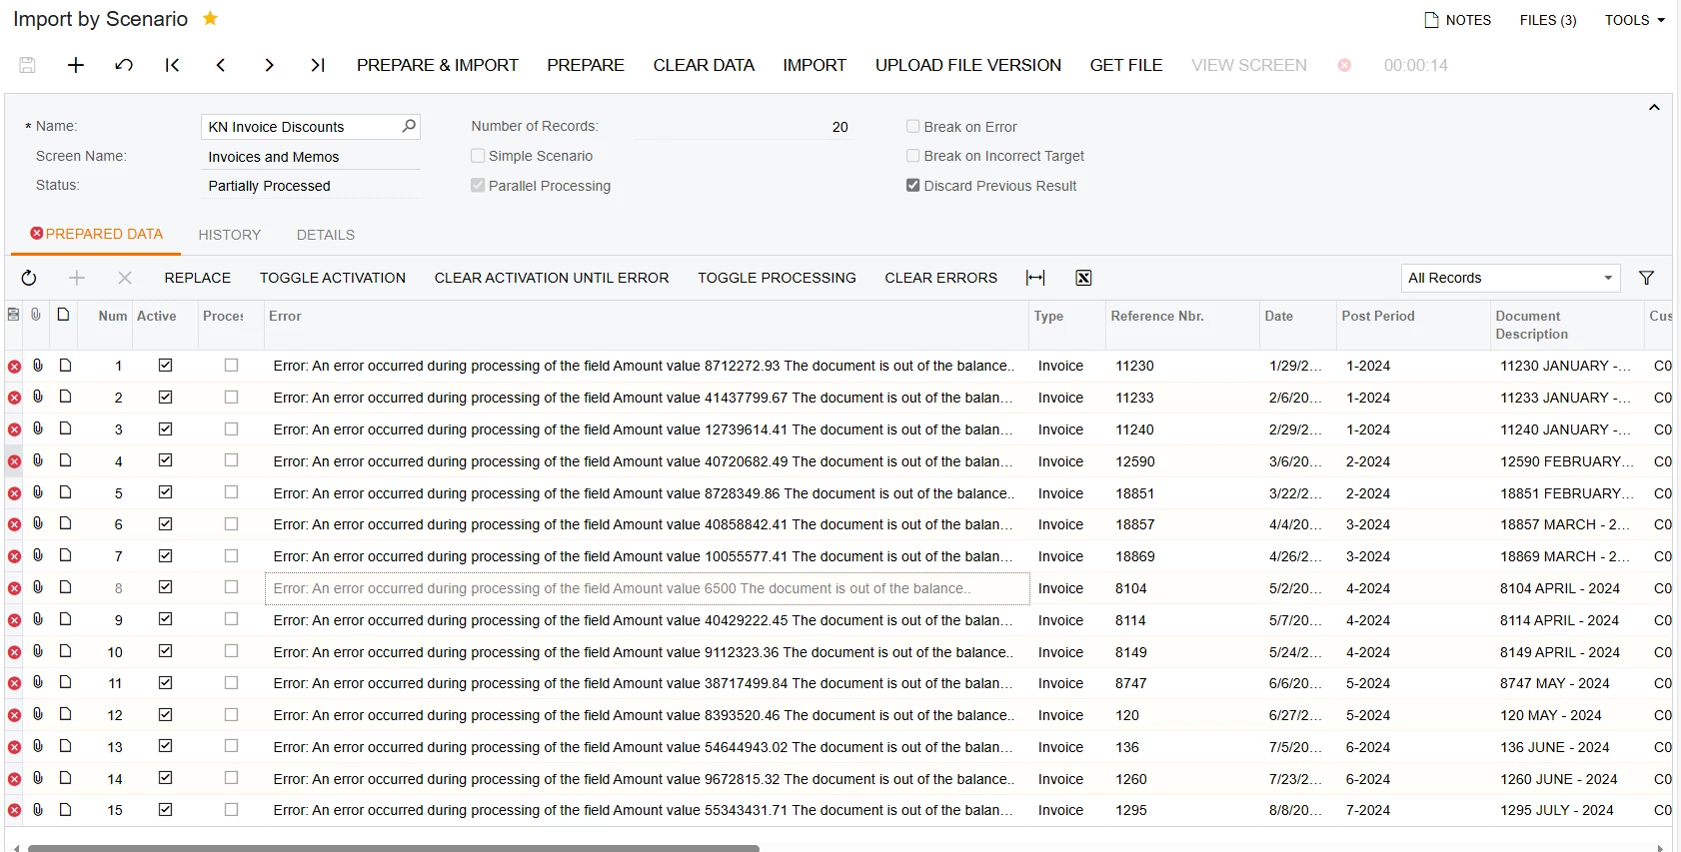Click the attachment paperclip on row 3

click(38, 428)
